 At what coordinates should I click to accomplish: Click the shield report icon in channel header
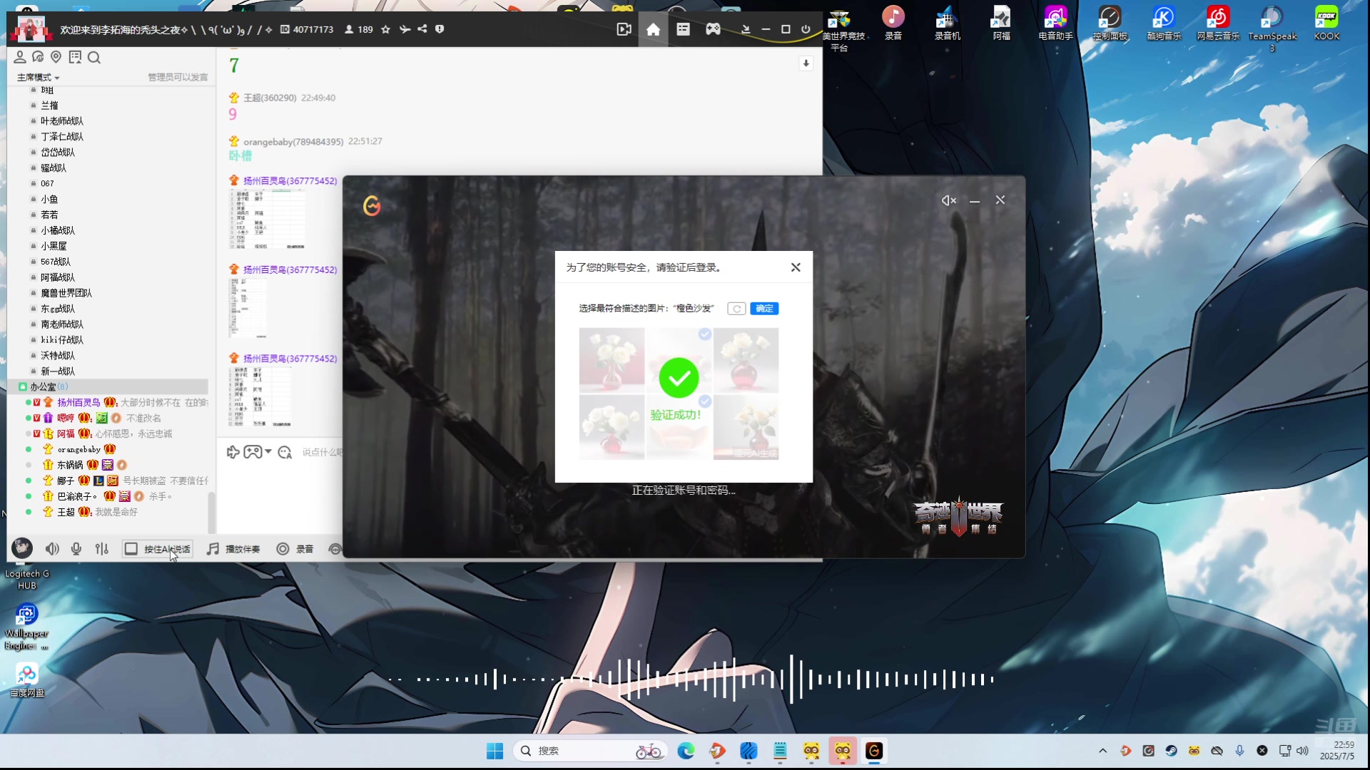pyautogui.click(x=440, y=29)
